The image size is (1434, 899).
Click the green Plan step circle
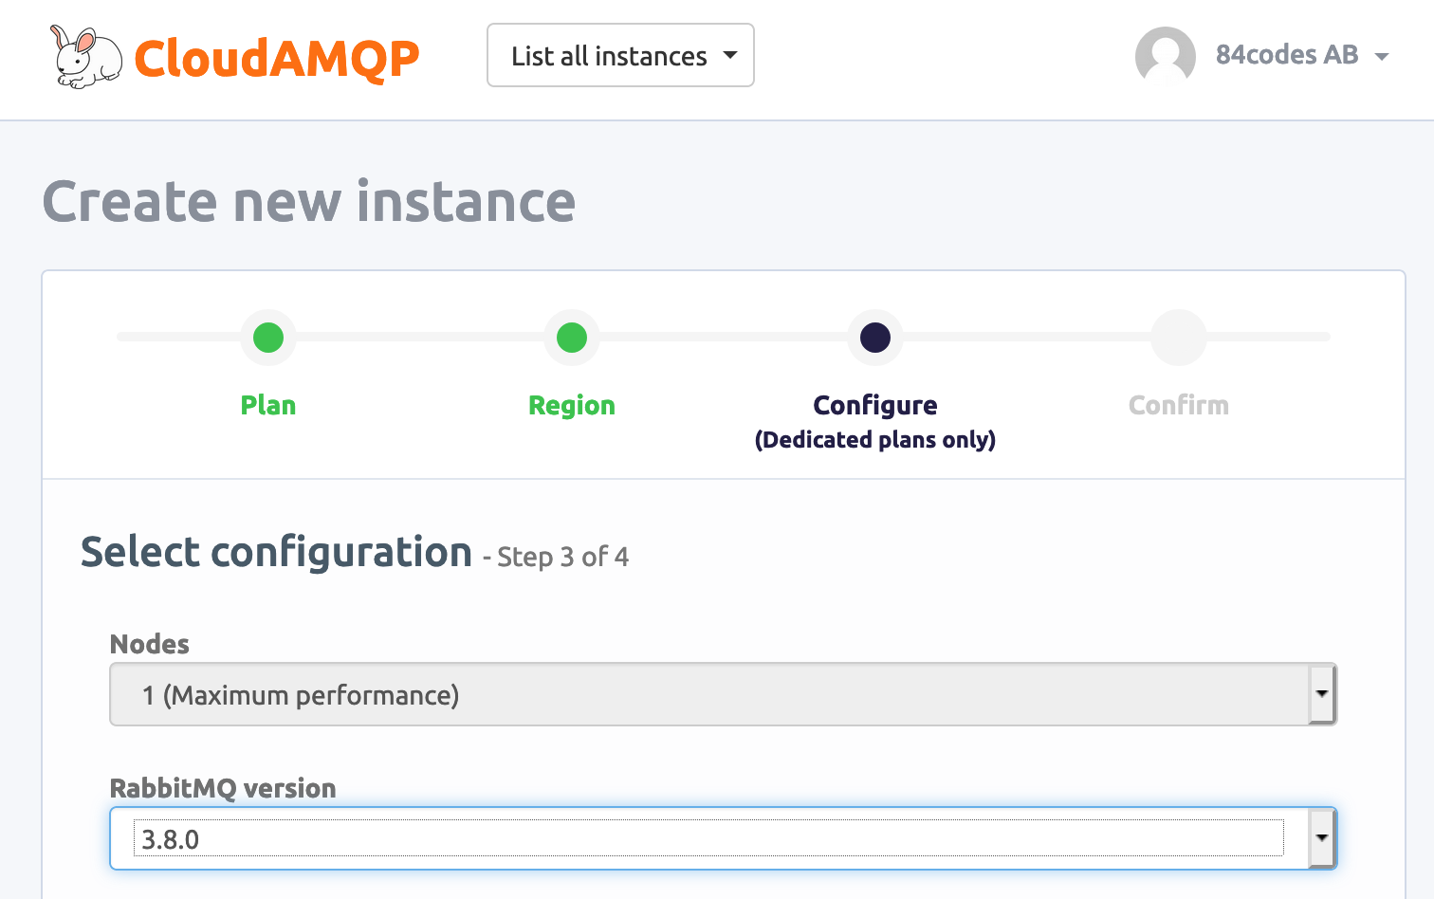268,338
